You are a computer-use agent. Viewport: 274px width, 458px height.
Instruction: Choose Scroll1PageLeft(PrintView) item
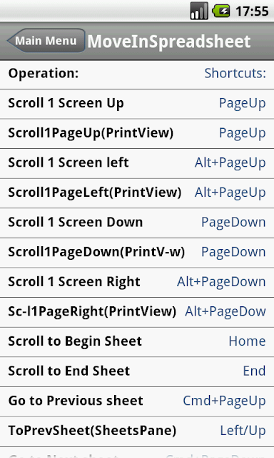[x=137, y=193]
